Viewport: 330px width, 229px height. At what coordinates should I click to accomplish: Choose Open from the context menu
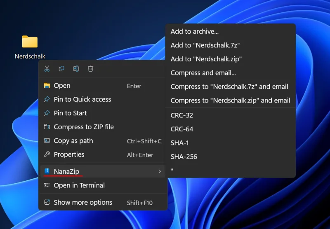point(102,86)
